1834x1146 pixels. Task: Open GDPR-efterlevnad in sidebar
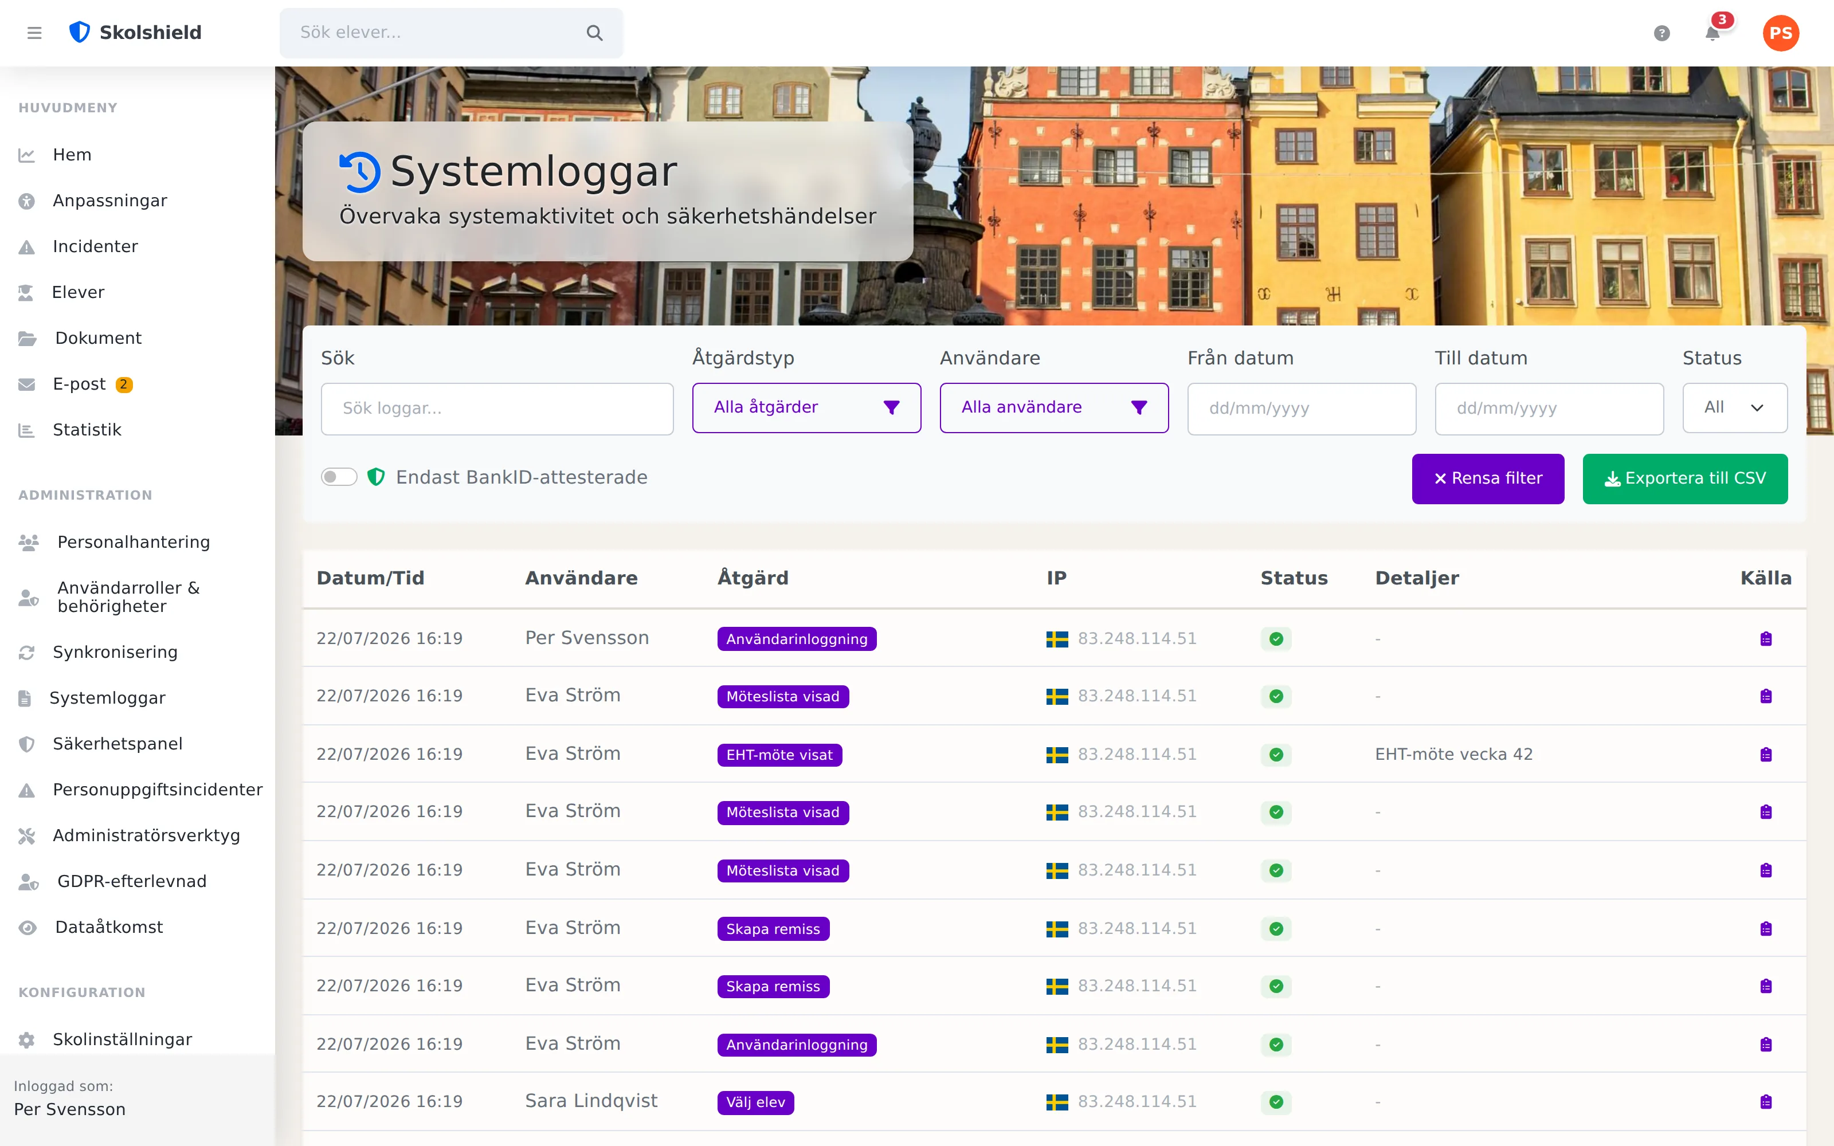[x=132, y=881]
